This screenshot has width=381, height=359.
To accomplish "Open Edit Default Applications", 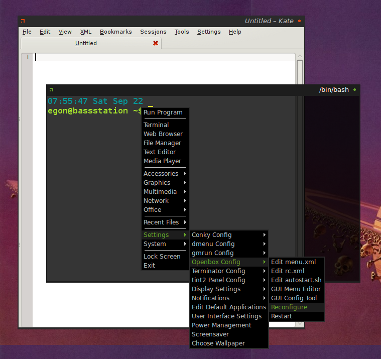I will click(x=228, y=307).
